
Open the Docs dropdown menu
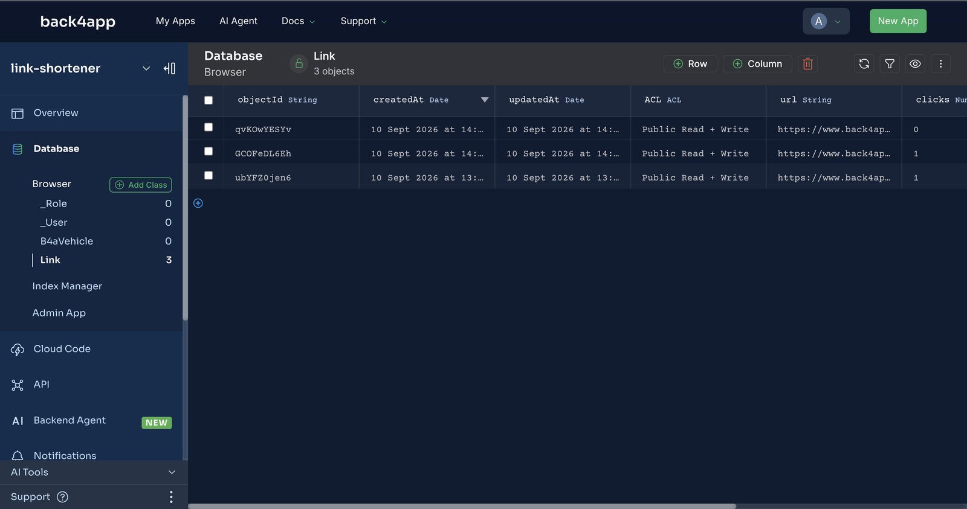(298, 21)
